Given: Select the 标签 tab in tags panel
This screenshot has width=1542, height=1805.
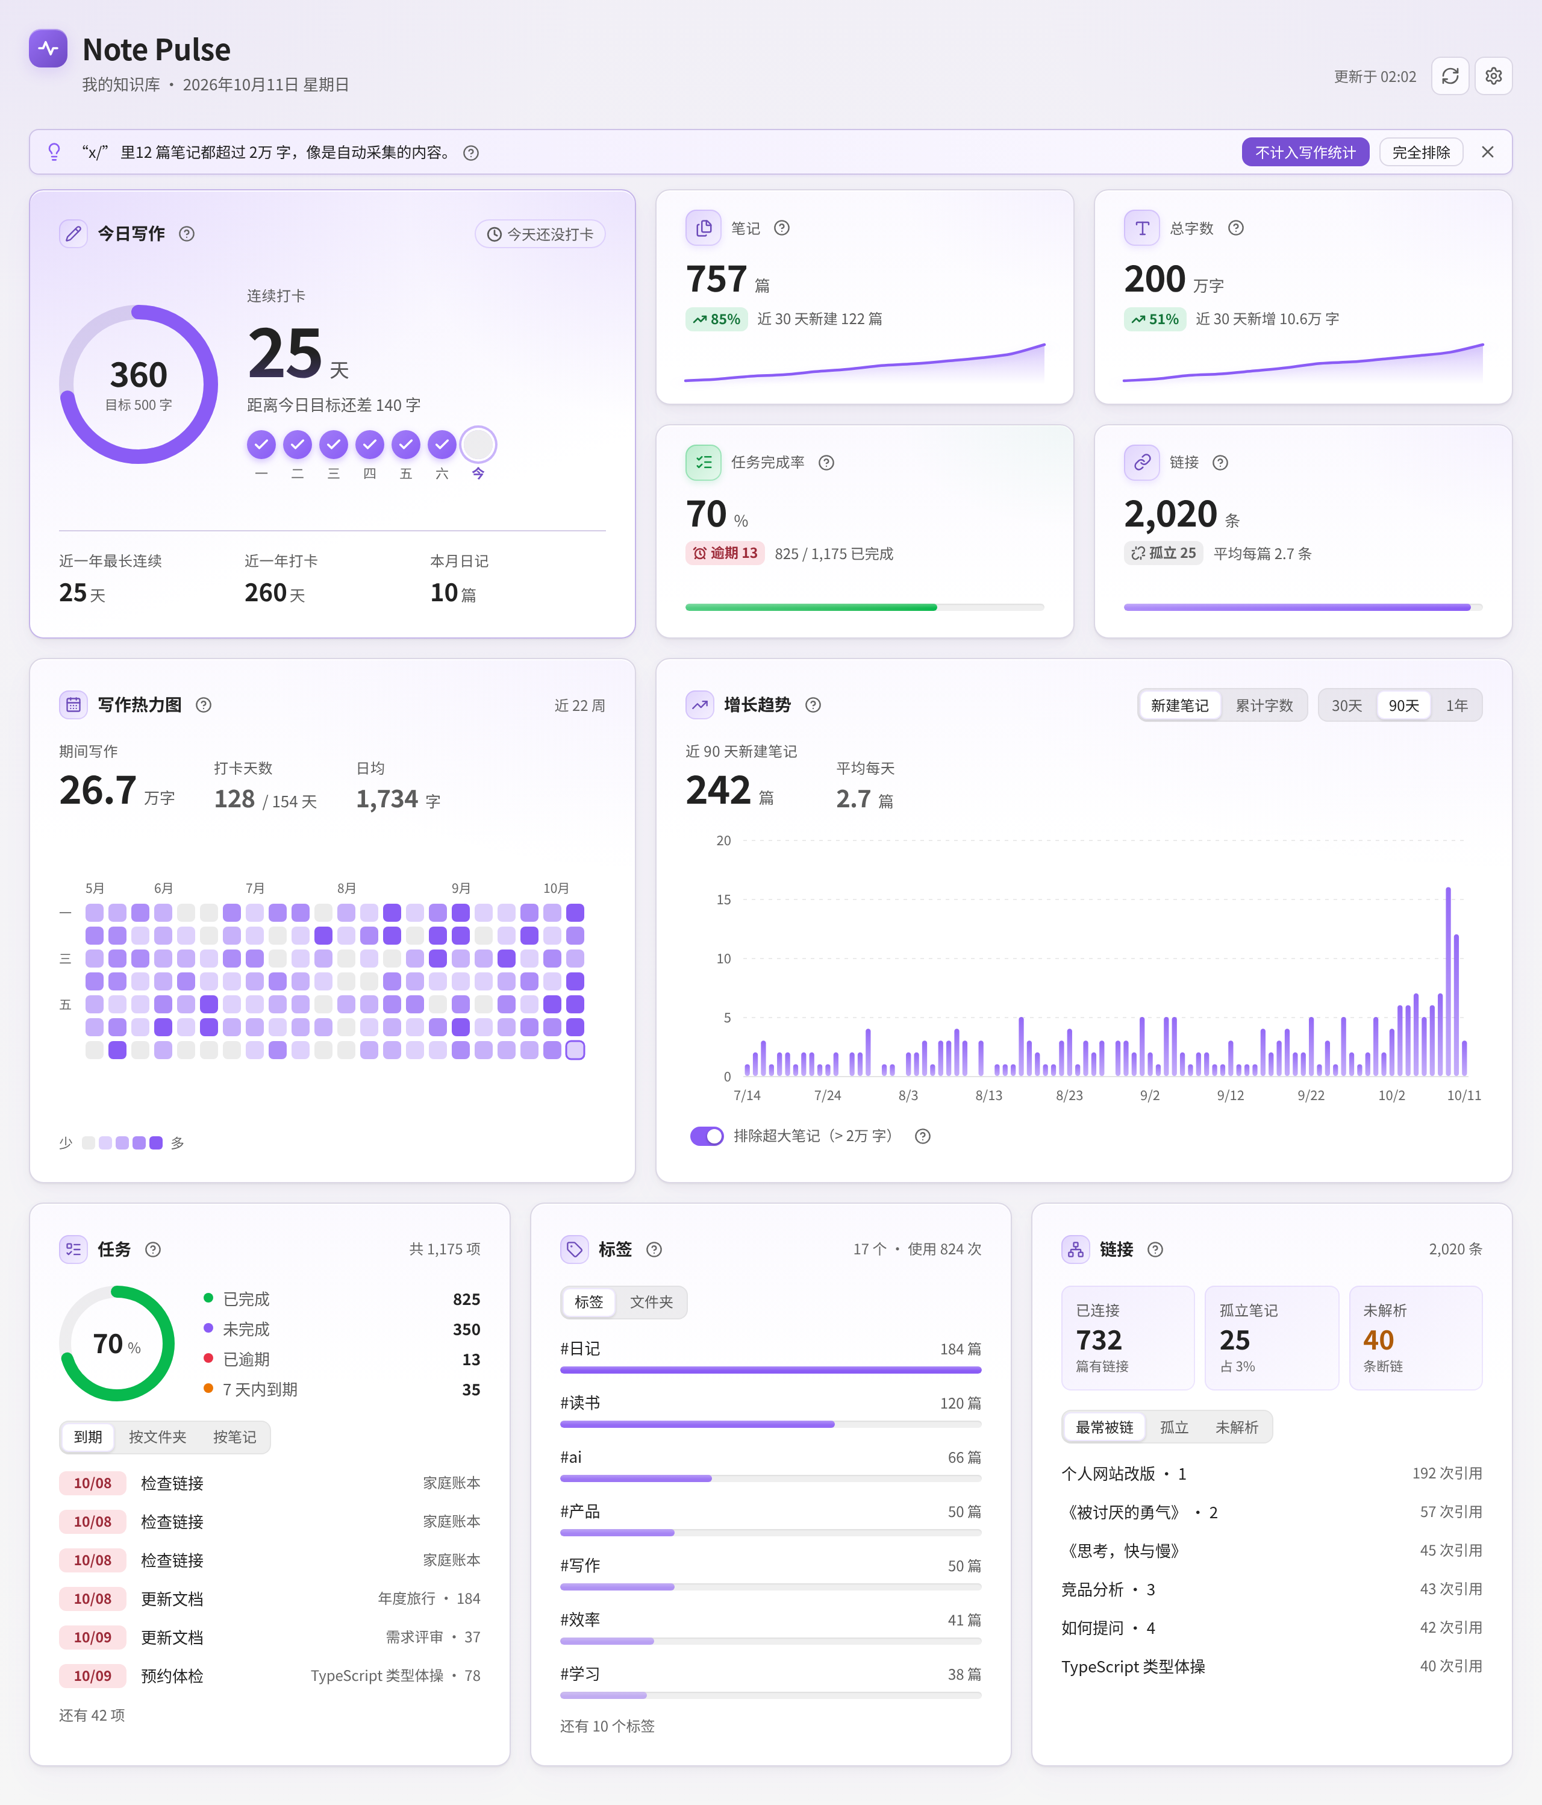Looking at the screenshot, I should pyautogui.click(x=589, y=1303).
